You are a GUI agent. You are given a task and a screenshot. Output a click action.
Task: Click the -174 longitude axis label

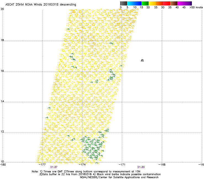pyautogui.click(x=82, y=165)
